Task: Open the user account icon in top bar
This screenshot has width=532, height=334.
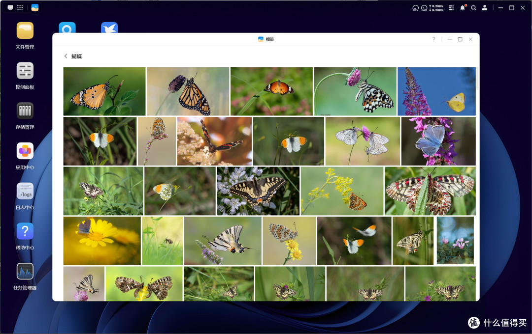Action: 485,8
